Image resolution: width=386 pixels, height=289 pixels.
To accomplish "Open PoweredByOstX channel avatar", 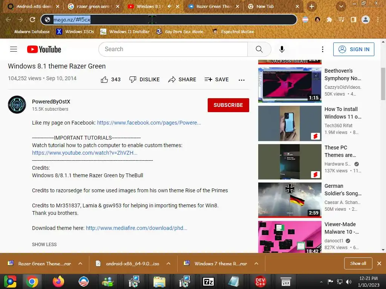I will pyautogui.click(x=17, y=105).
